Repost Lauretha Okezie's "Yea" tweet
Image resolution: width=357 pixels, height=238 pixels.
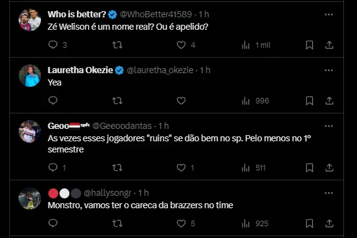coord(117,100)
